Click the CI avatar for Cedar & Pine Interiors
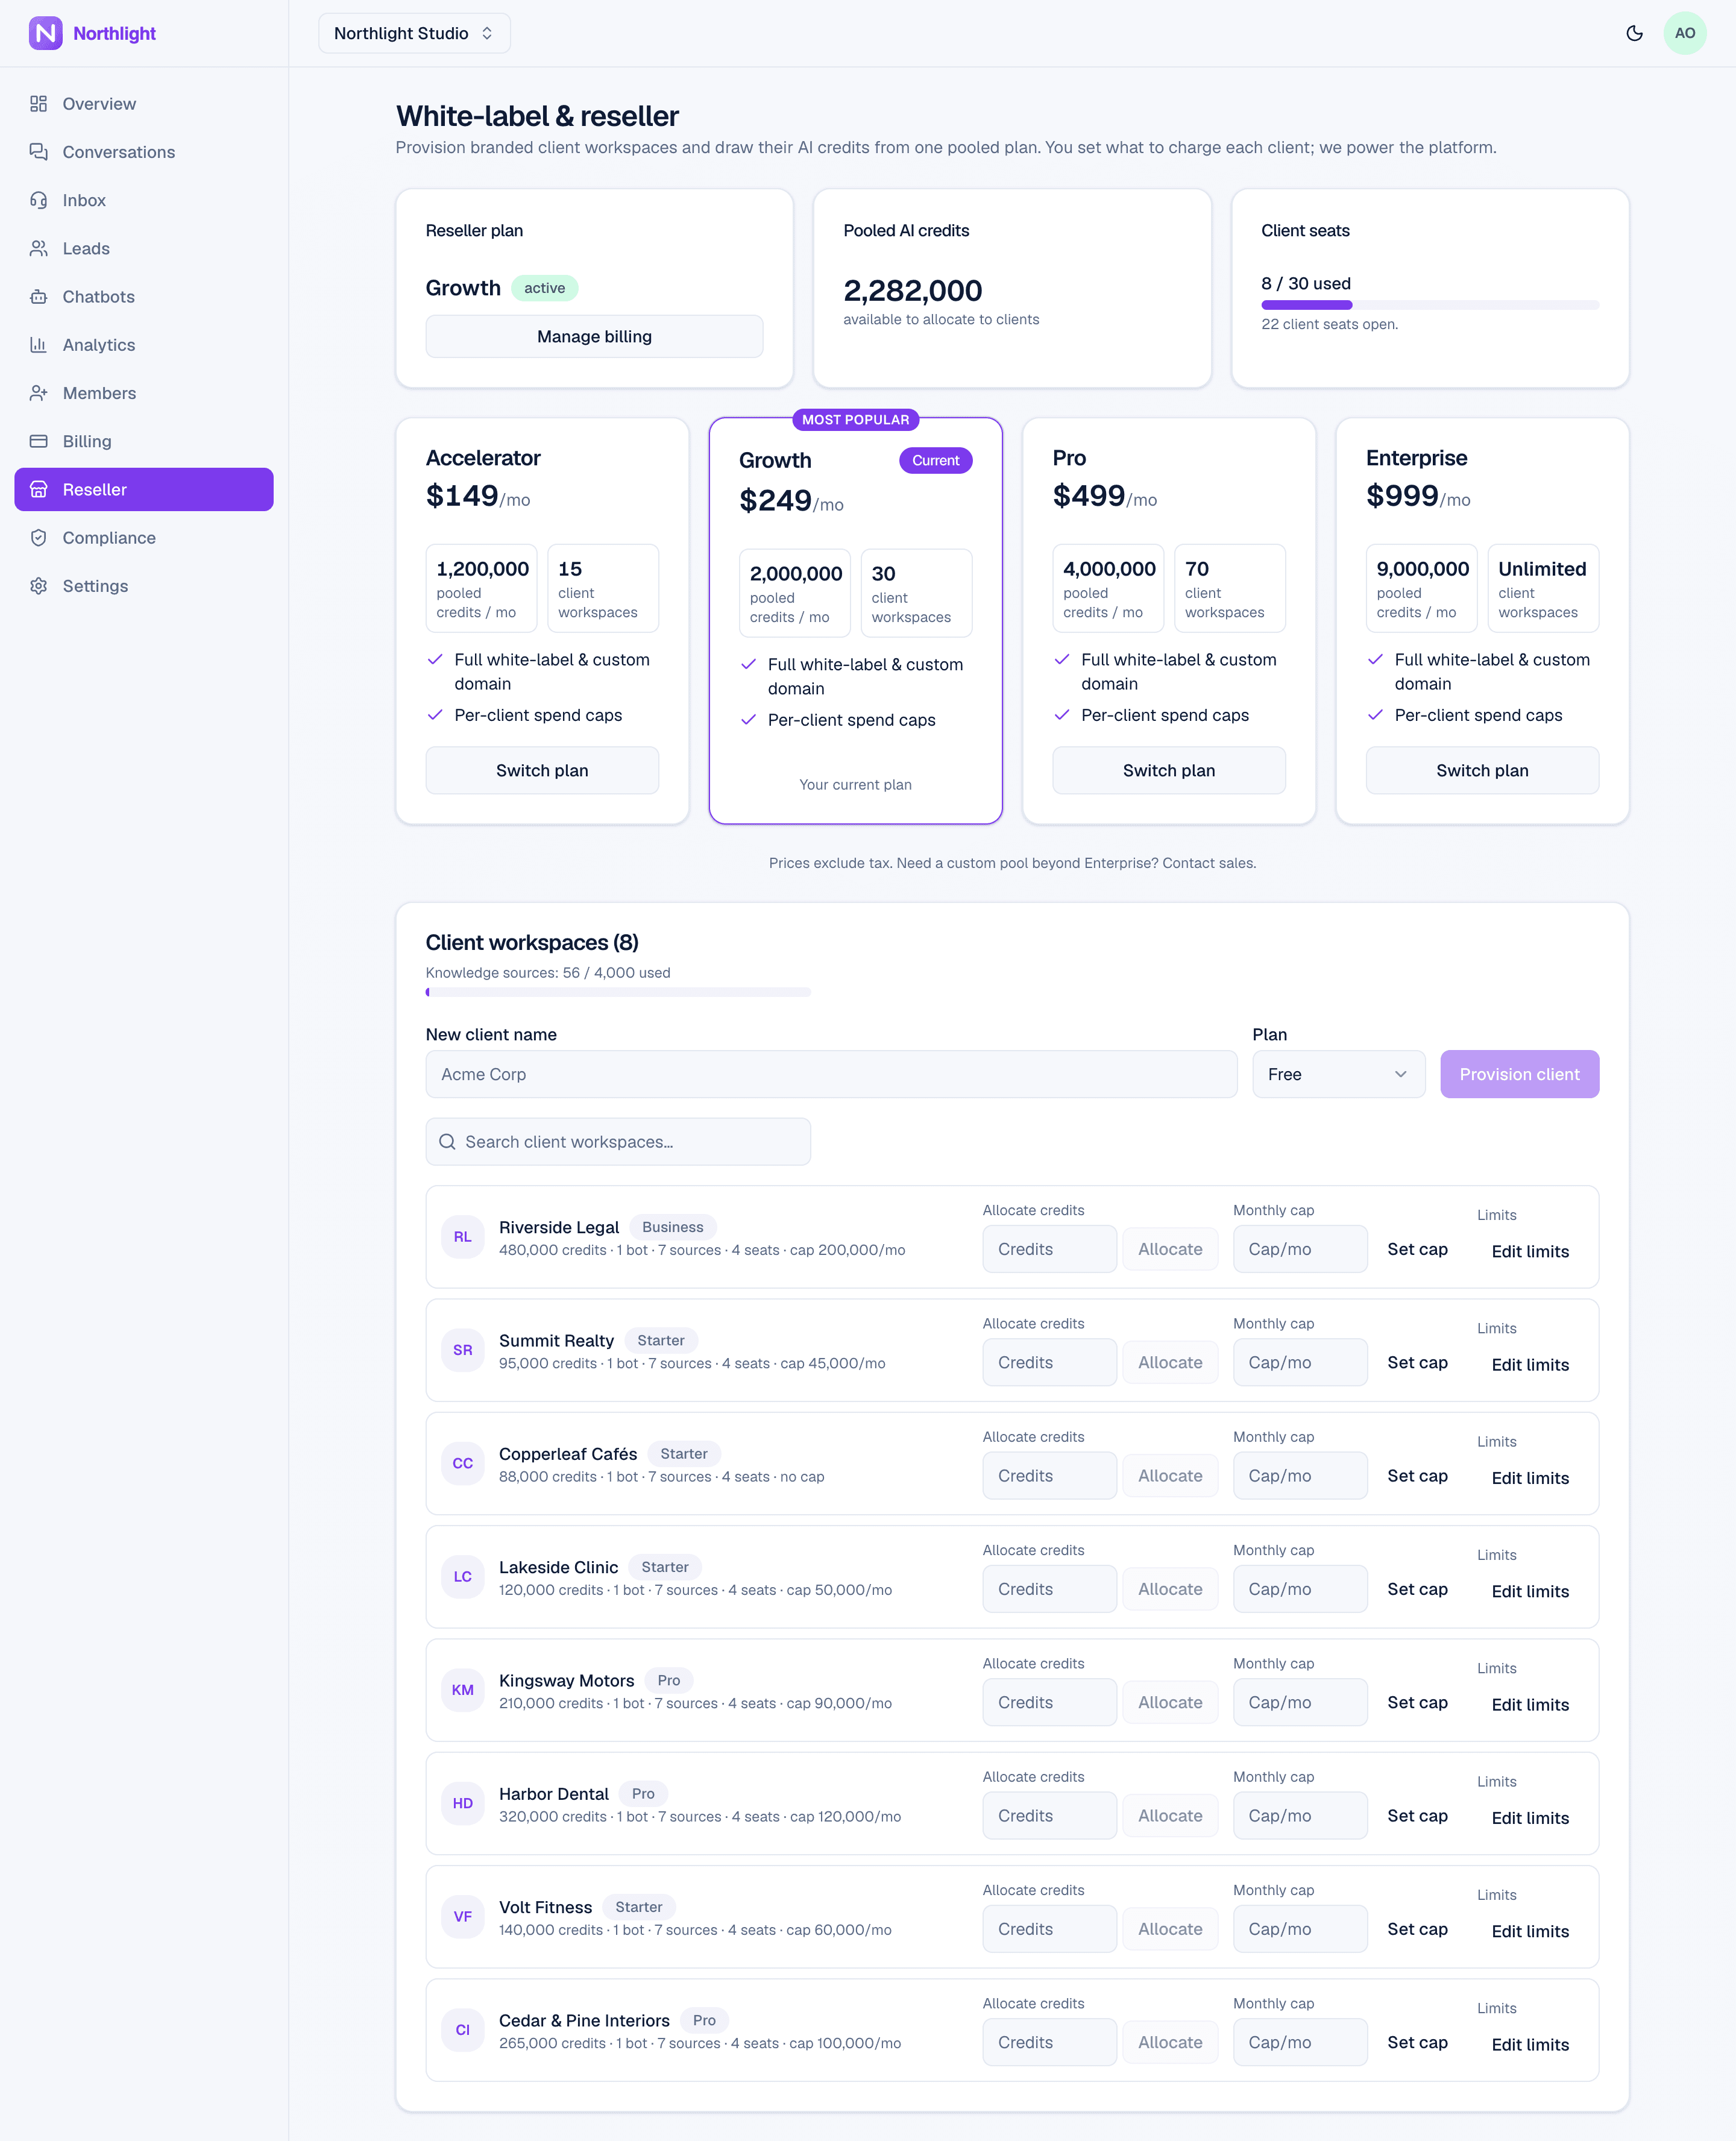 pos(462,2030)
